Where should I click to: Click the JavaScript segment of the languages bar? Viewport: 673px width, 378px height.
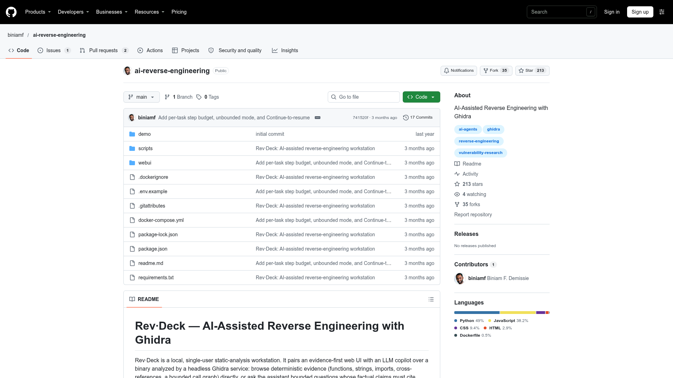point(518,313)
